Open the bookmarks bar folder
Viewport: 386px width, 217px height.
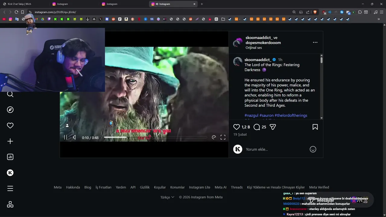(223, 19)
